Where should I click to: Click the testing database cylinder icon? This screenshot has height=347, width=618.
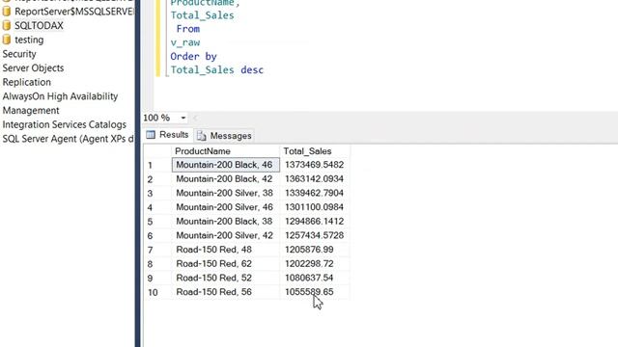(7, 40)
